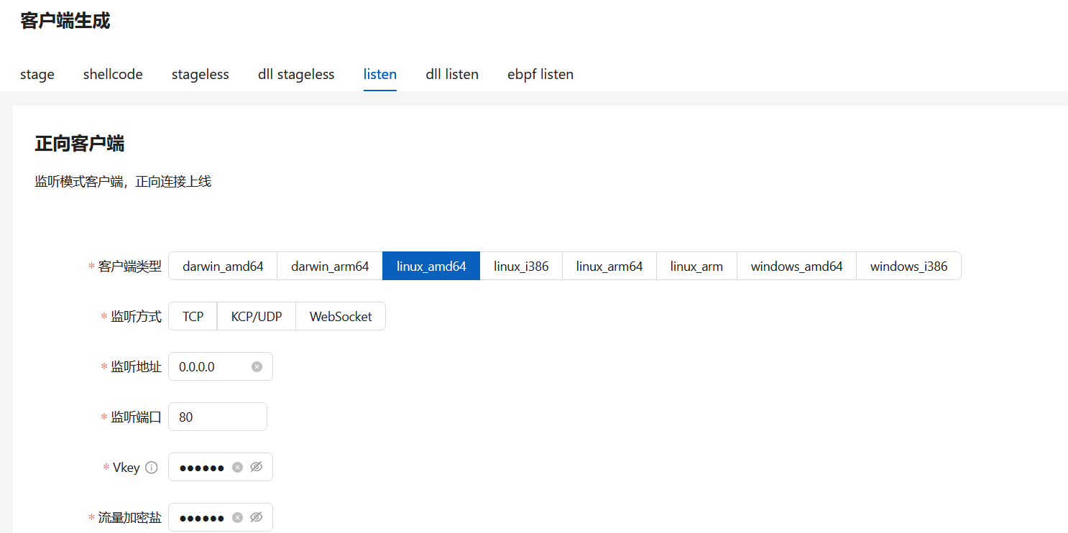
Task: Choose windows_amd64 client type
Action: coord(796,266)
